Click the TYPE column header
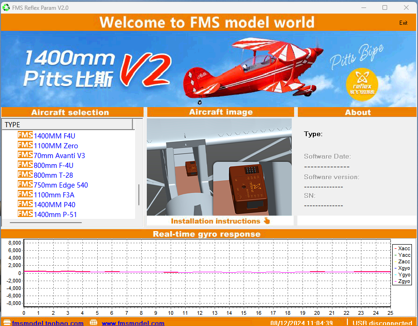Image resolution: width=418 pixels, height=326 pixels. pos(67,124)
